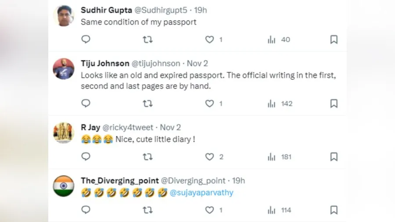Bookmark Sudhir Gupta's tweet
This screenshot has width=395, height=222.
tap(334, 39)
